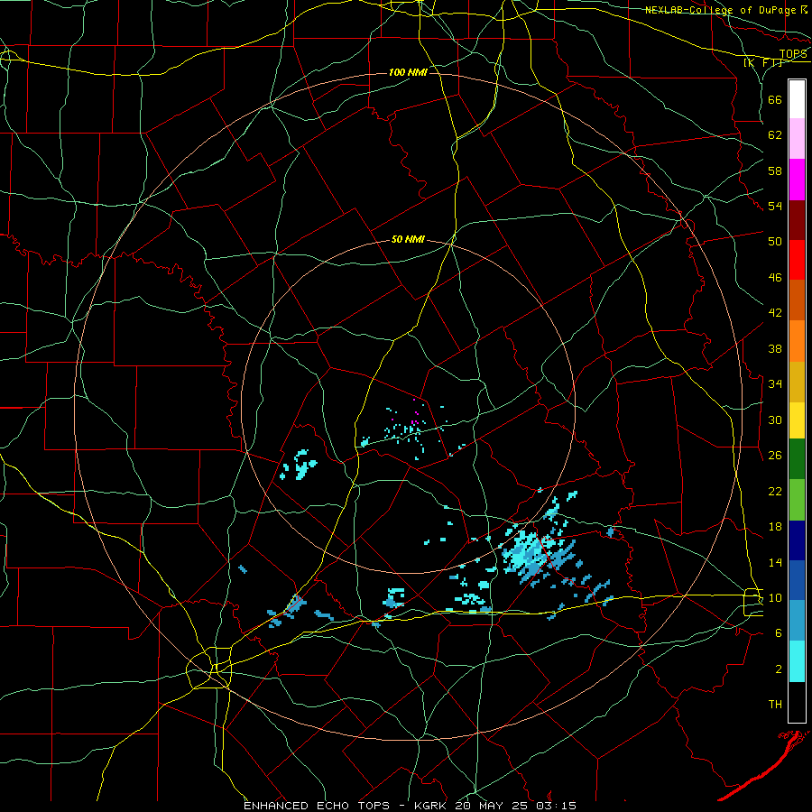Click the dark green legend swatch

(x=797, y=459)
